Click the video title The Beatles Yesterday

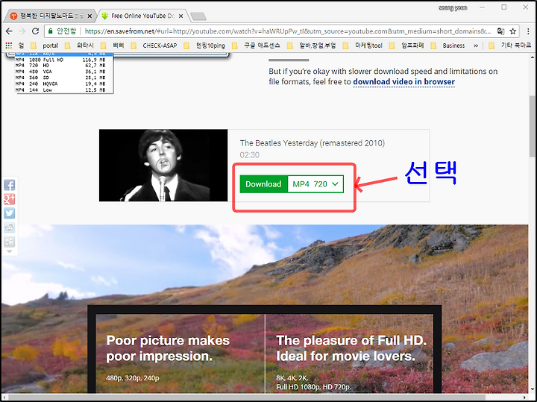[x=313, y=143]
